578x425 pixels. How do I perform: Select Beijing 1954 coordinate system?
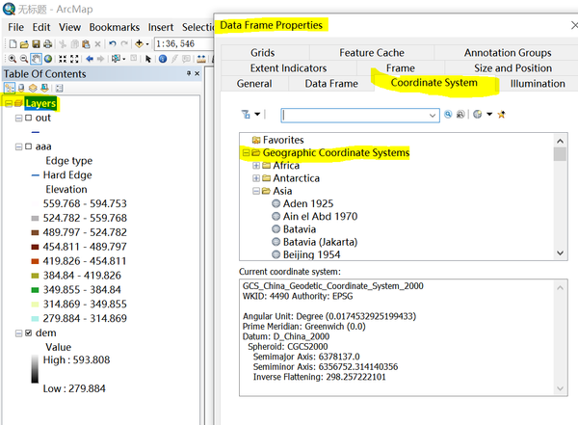click(x=312, y=254)
